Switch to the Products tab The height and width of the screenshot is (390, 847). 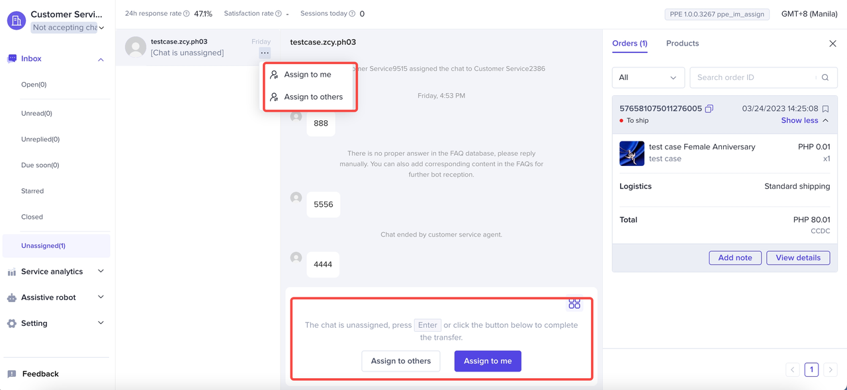click(682, 44)
